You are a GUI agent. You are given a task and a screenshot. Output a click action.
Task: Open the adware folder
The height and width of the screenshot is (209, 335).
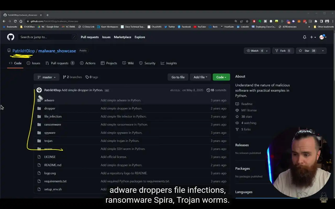point(49,100)
